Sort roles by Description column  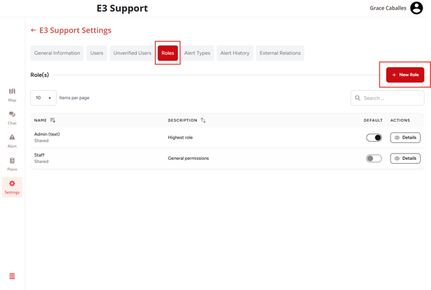click(203, 121)
